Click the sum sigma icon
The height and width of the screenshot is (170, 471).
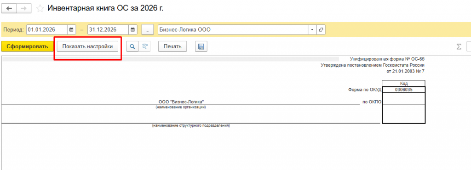(459, 46)
